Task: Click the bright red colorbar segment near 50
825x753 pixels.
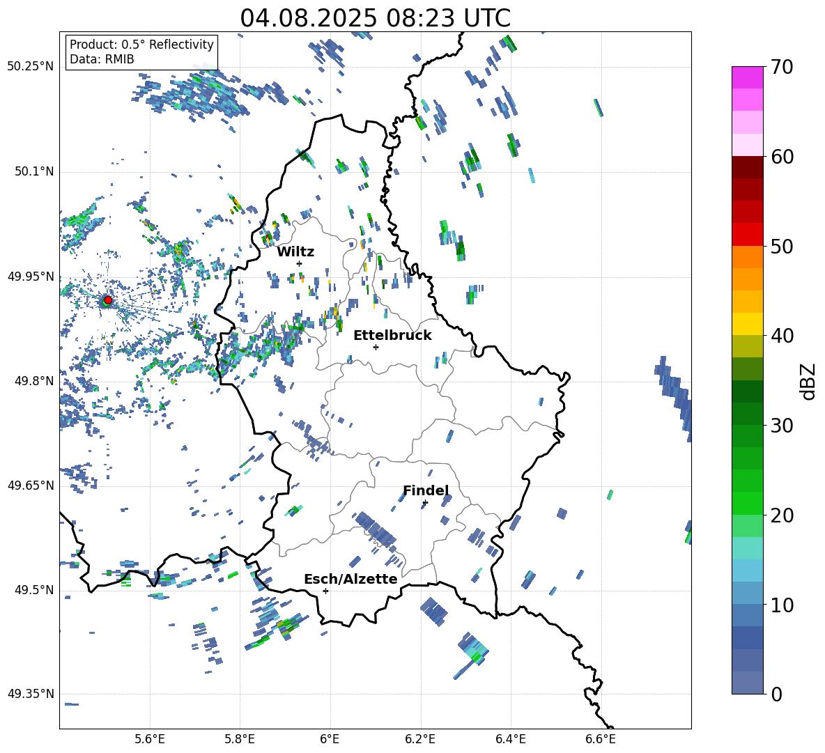Action: click(747, 235)
